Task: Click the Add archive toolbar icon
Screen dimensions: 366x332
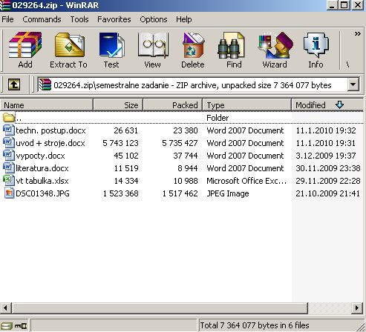Action: (x=25, y=45)
